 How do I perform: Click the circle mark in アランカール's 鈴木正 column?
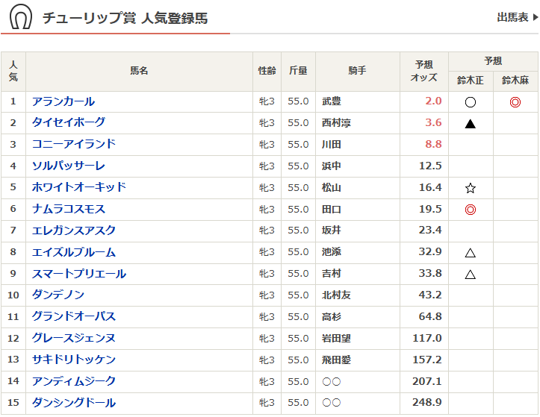[x=470, y=101]
